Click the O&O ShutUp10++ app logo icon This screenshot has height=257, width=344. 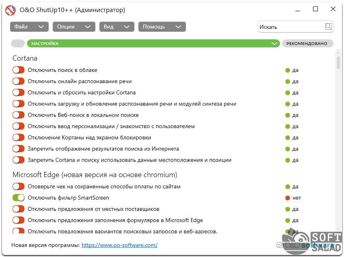[10, 10]
